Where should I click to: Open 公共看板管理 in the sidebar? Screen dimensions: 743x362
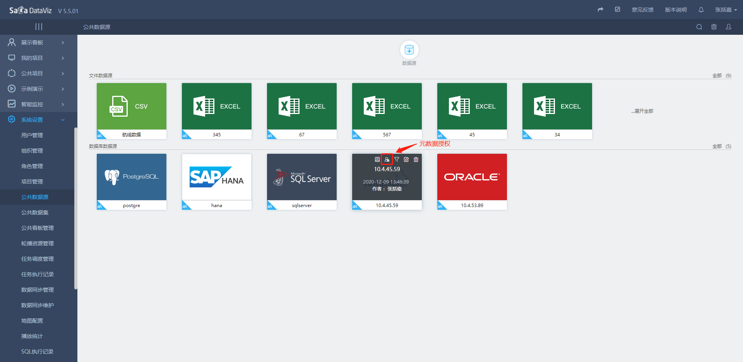click(38, 228)
